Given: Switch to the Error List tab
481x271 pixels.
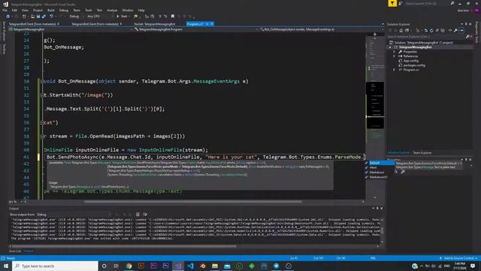Looking at the screenshot, I should click(15, 251).
